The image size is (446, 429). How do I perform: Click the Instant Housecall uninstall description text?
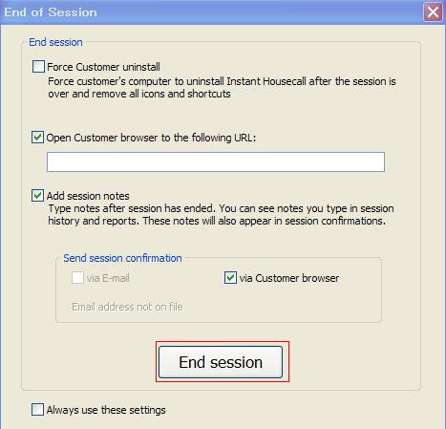pyautogui.click(x=222, y=88)
